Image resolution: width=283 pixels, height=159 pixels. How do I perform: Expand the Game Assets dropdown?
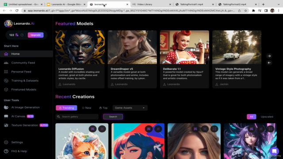click(x=130, y=108)
